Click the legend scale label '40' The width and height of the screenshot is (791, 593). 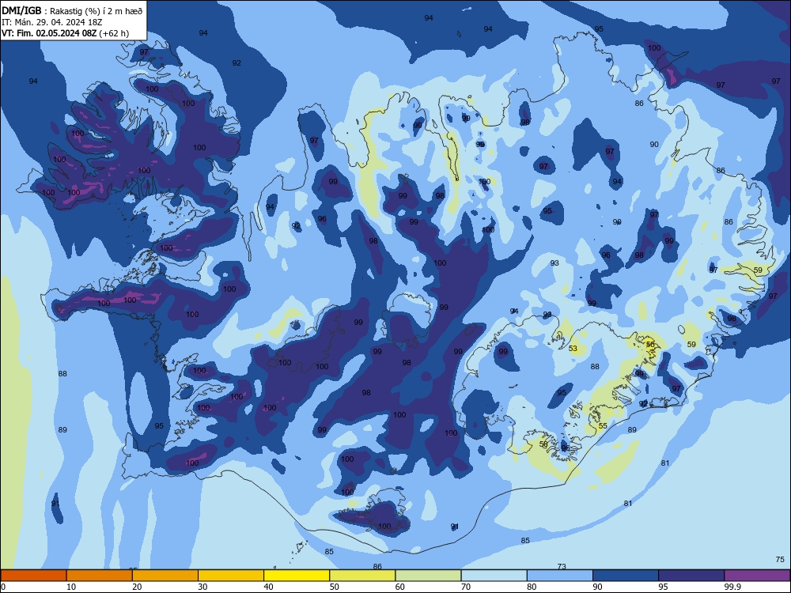pyautogui.click(x=268, y=587)
